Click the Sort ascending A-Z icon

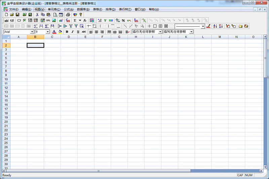pyautogui.click(x=215, y=26)
